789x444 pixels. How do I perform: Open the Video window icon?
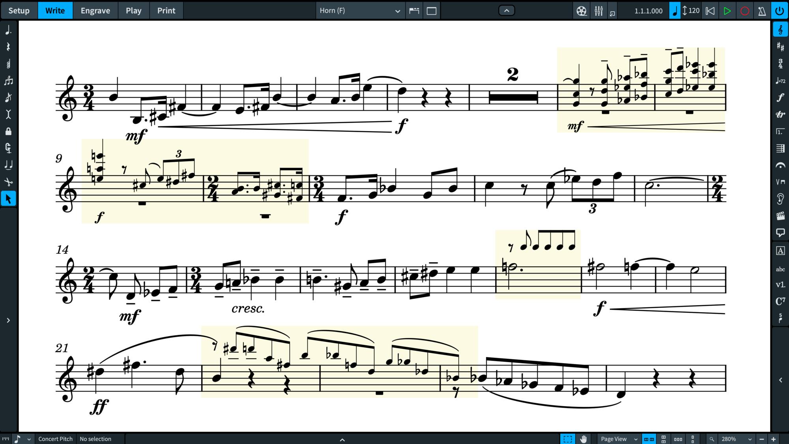581,11
